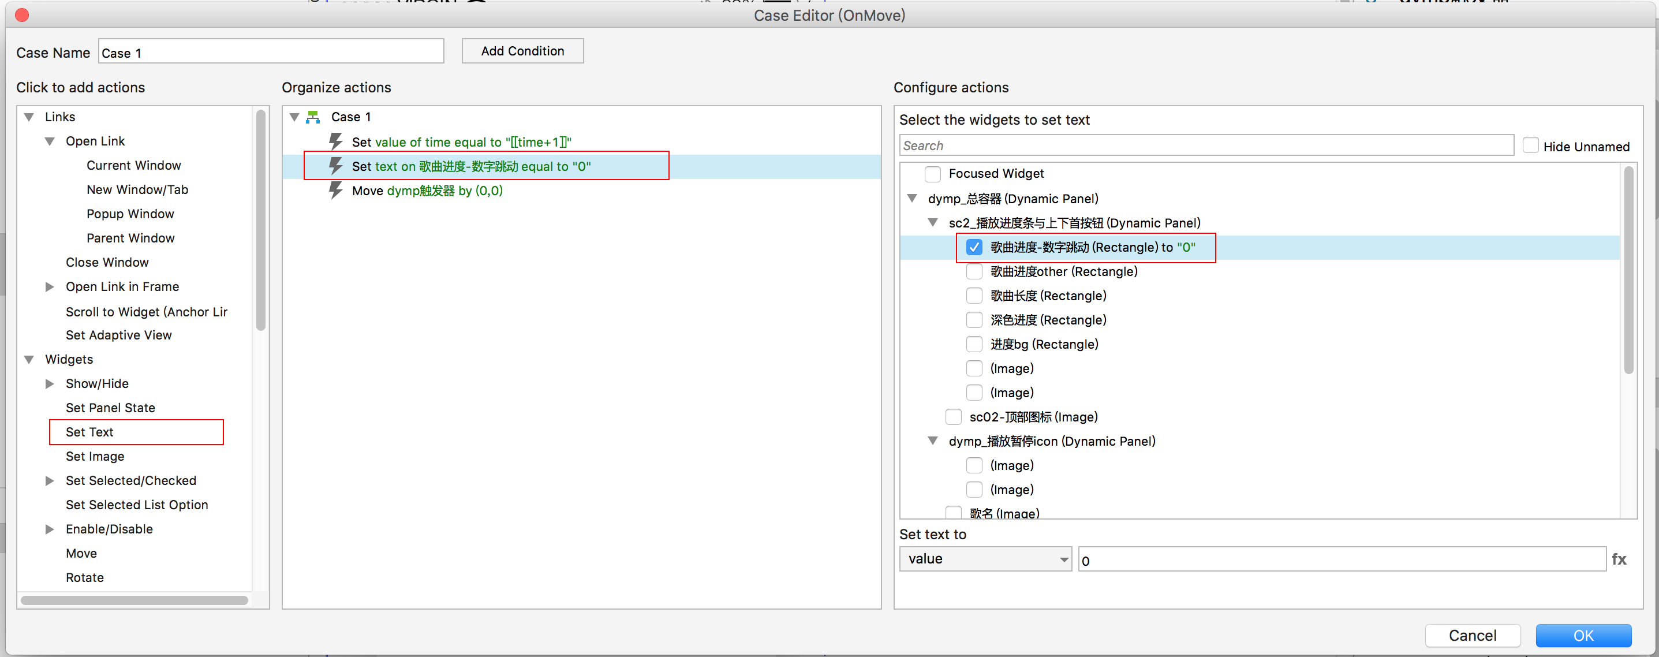Click the Case 1 flow icon

[313, 117]
